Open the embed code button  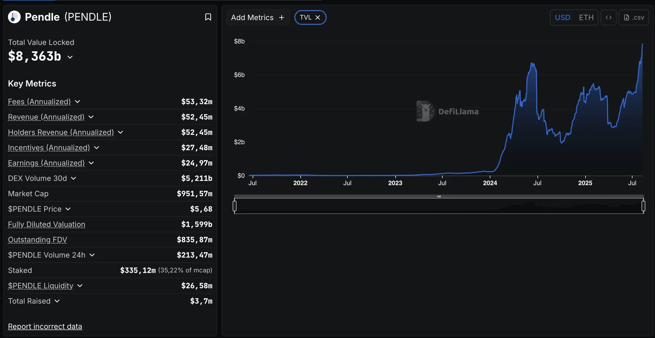coord(608,17)
